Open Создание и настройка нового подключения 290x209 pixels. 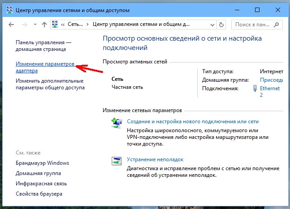pyautogui.click(x=193, y=121)
